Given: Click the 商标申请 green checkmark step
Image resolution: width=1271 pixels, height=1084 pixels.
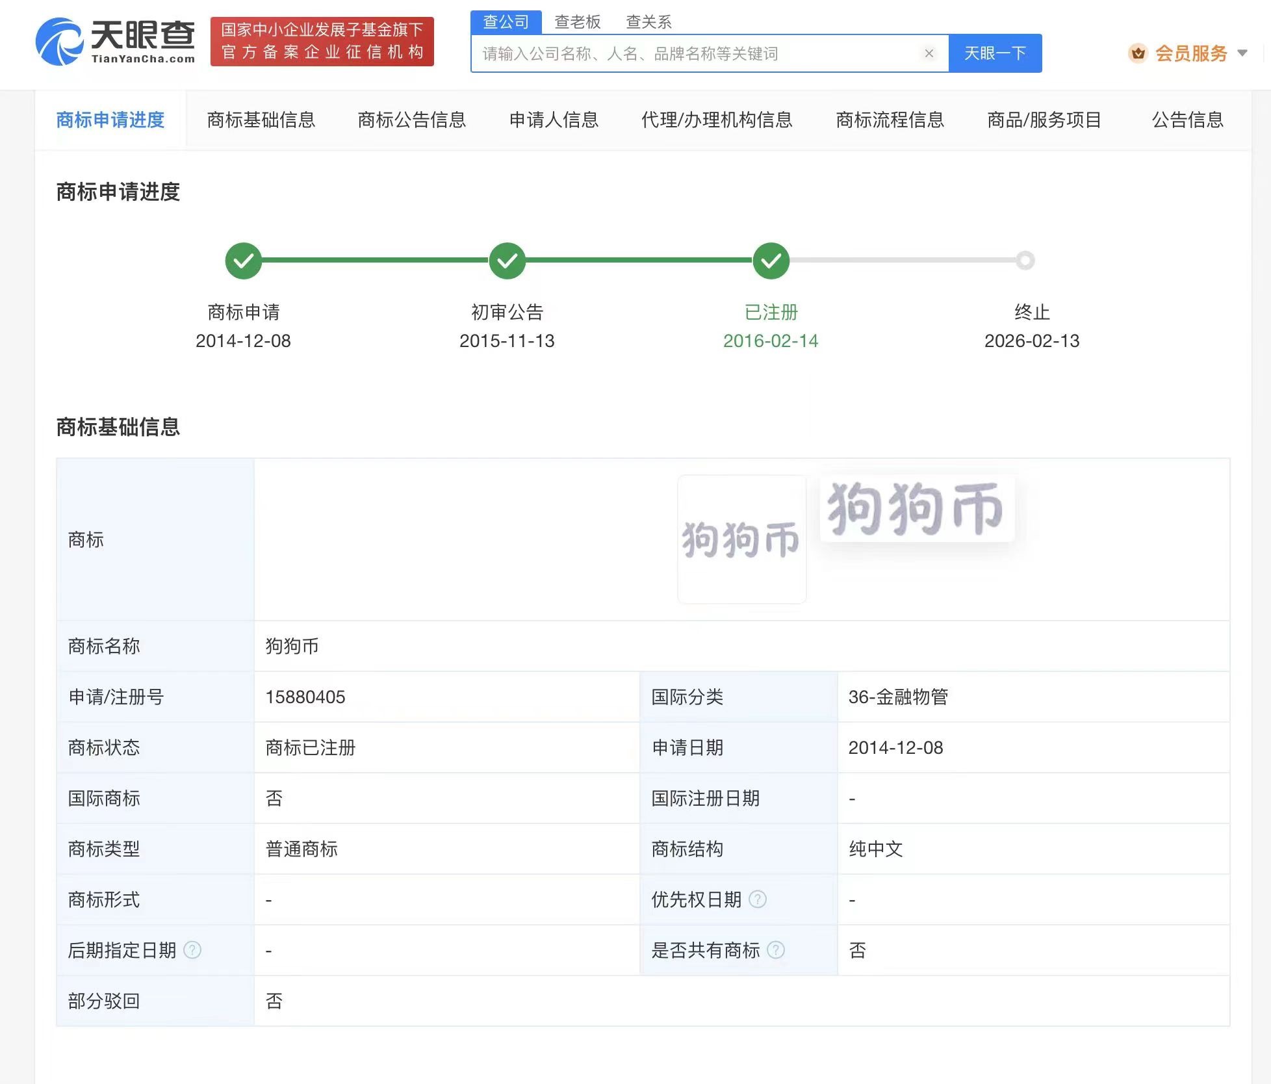Looking at the screenshot, I should point(244,261).
